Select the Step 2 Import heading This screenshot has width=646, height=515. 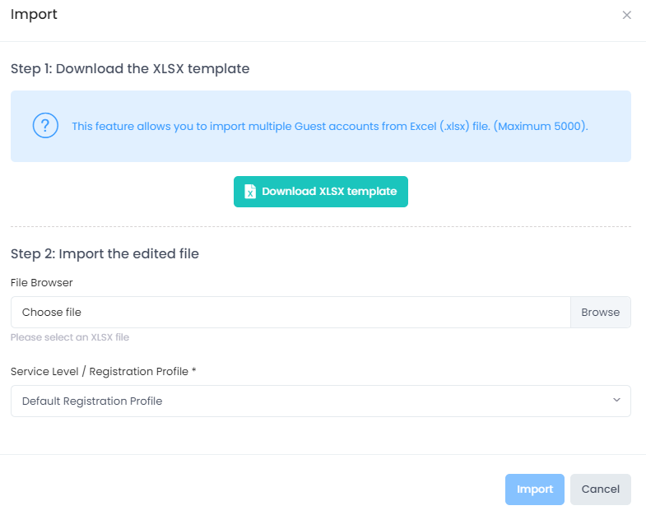coord(105,254)
